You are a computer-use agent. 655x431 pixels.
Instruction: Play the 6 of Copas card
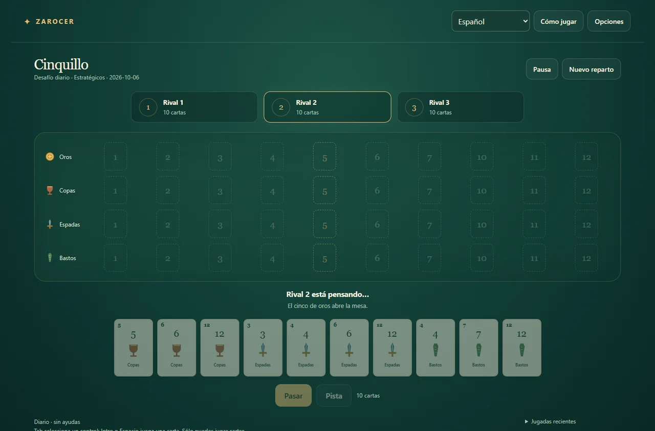point(177,348)
